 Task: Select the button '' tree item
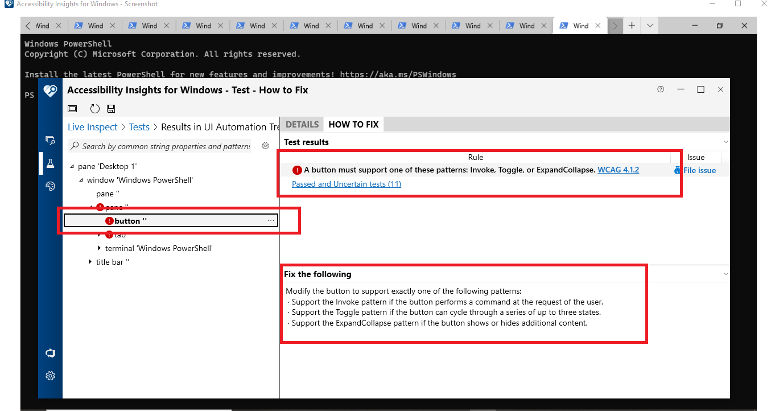click(171, 220)
